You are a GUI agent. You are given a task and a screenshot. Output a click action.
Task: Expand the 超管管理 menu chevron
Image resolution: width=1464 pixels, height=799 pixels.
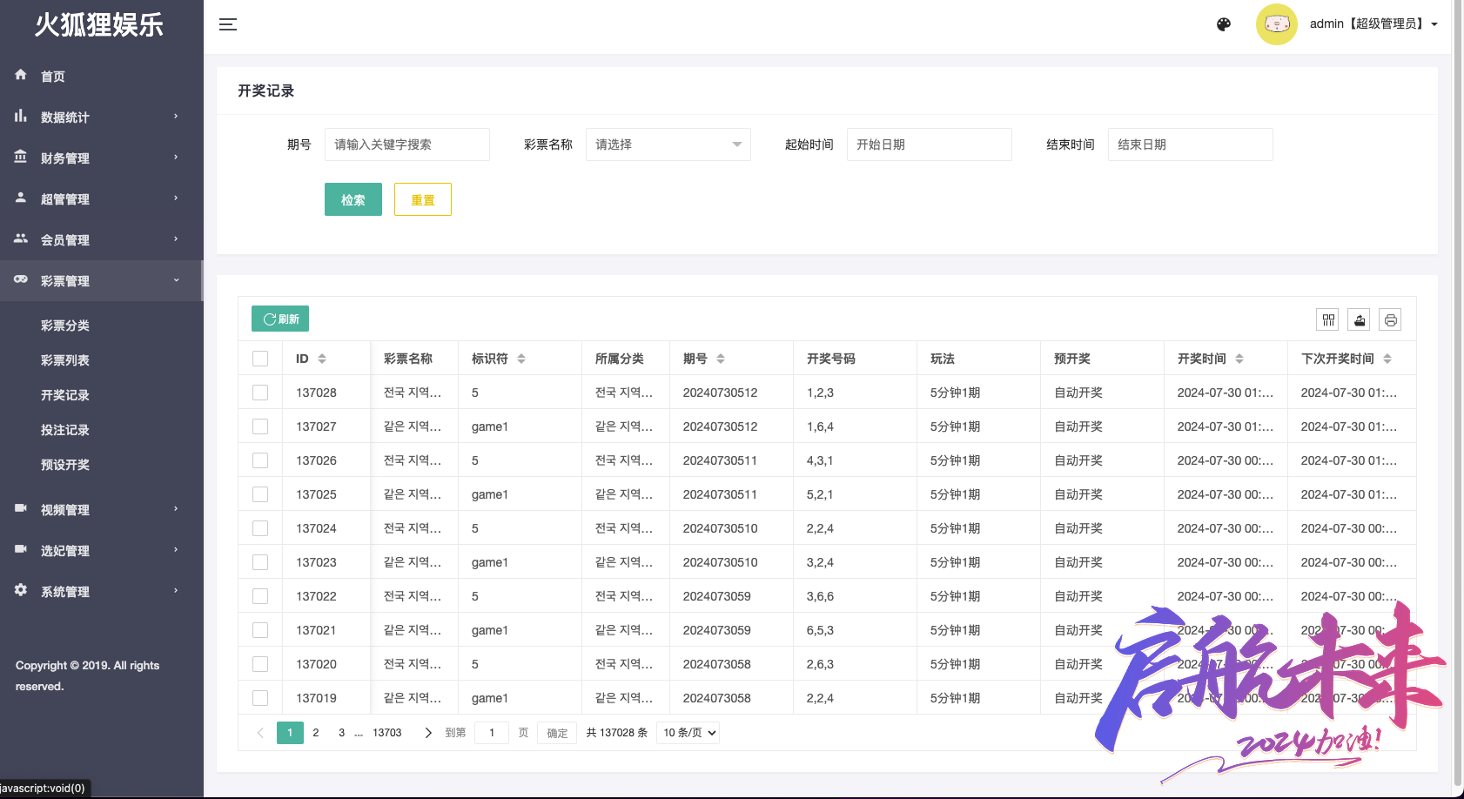coord(176,198)
